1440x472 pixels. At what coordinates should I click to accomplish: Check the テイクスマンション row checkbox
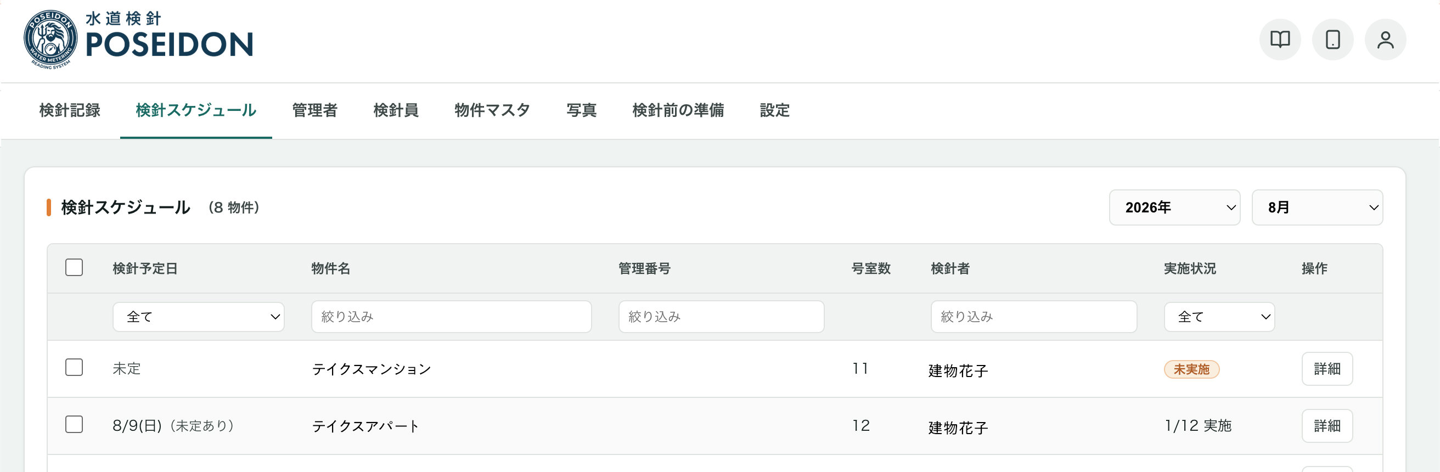(74, 367)
